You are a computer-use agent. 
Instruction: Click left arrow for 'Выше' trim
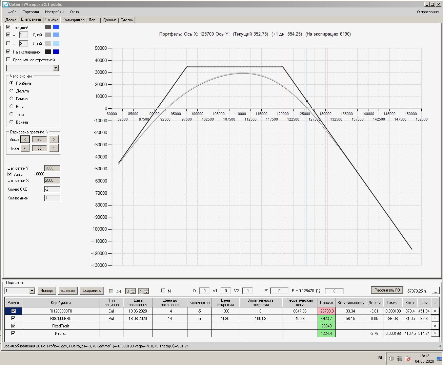pyautogui.click(x=25, y=139)
